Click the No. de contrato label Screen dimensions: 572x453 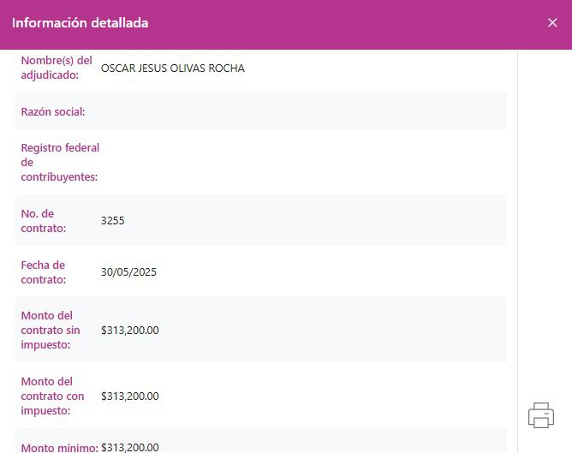click(x=44, y=221)
